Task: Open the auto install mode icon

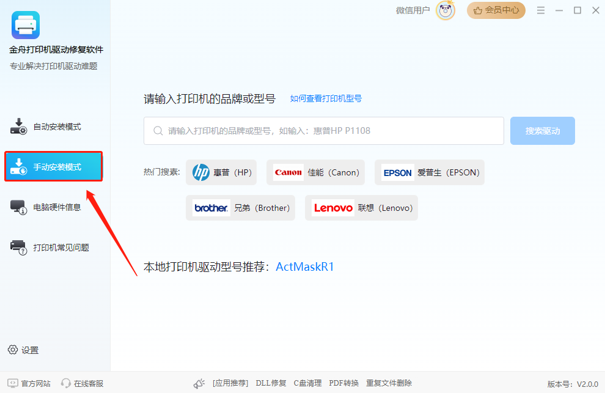Action: click(18, 127)
